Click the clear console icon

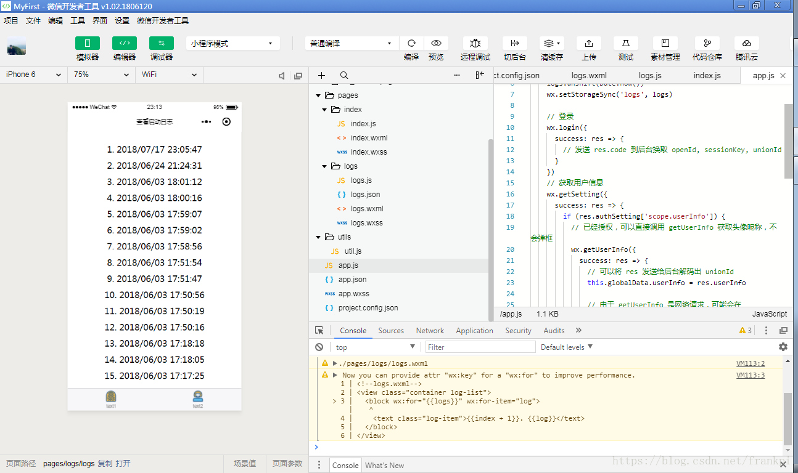(x=319, y=347)
